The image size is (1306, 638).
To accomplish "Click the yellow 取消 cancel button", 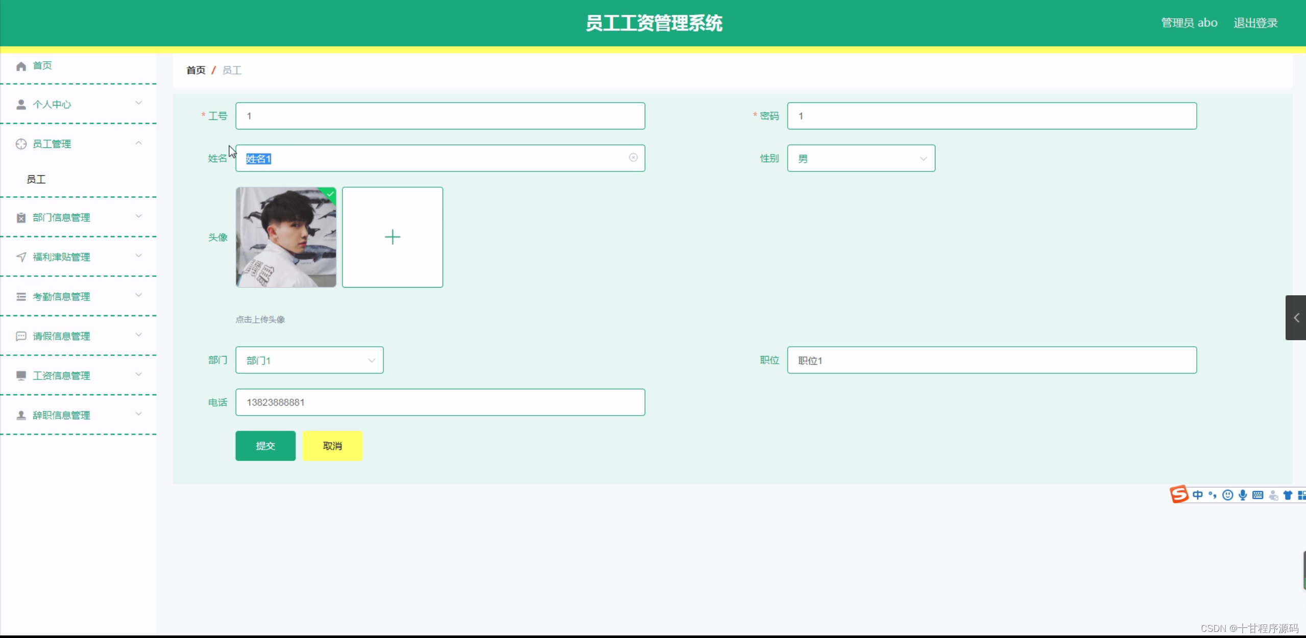I will pyautogui.click(x=332, y=445).
